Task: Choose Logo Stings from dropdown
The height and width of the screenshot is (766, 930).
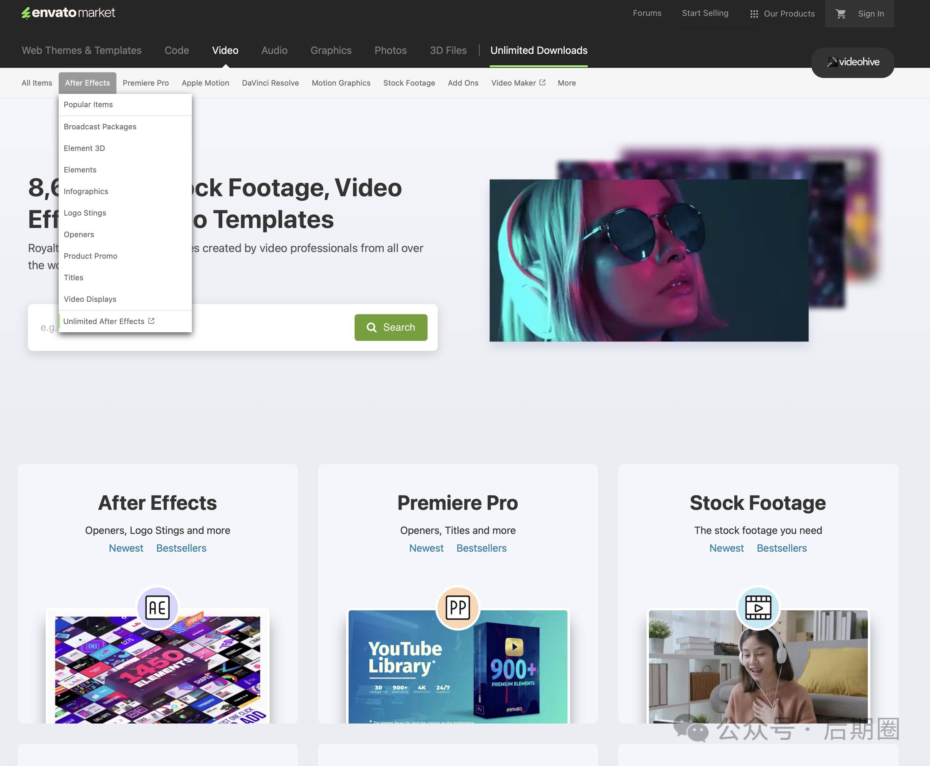Action: [125, 213]
